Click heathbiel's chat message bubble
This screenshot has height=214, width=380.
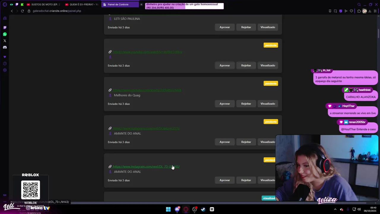click(x=361, y=97)
